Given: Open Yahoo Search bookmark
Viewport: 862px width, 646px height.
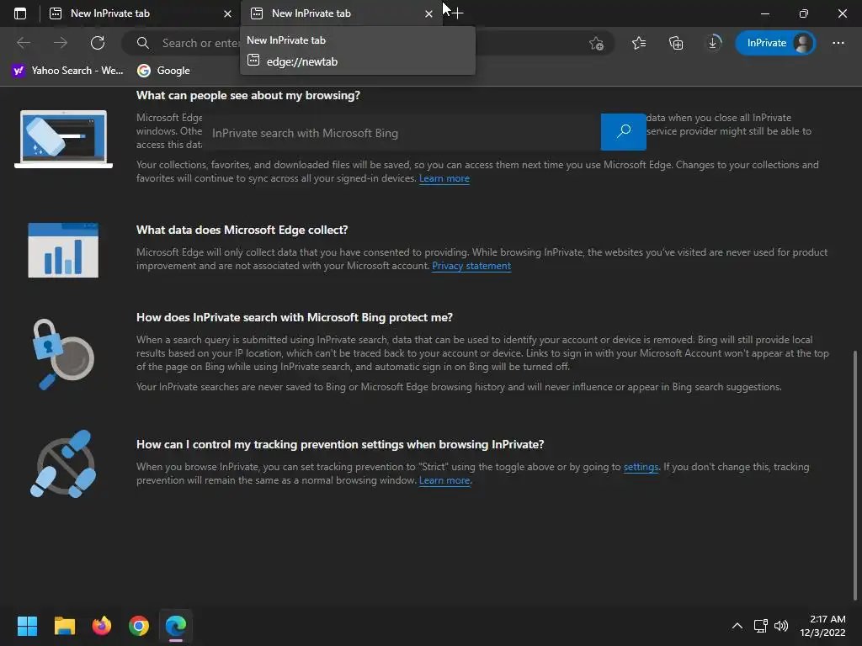Looking at the screenshot, I should pos(68,71).
